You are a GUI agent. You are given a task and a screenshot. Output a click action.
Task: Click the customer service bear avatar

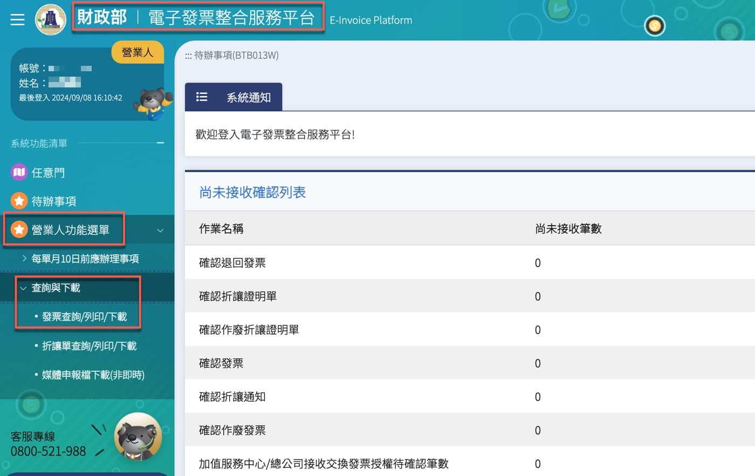(138, 437)
